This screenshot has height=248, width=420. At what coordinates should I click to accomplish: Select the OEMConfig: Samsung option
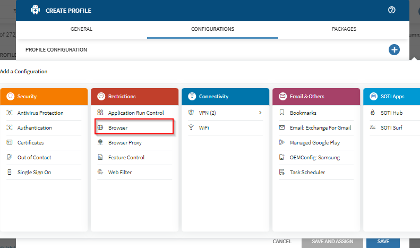(314, 158)
